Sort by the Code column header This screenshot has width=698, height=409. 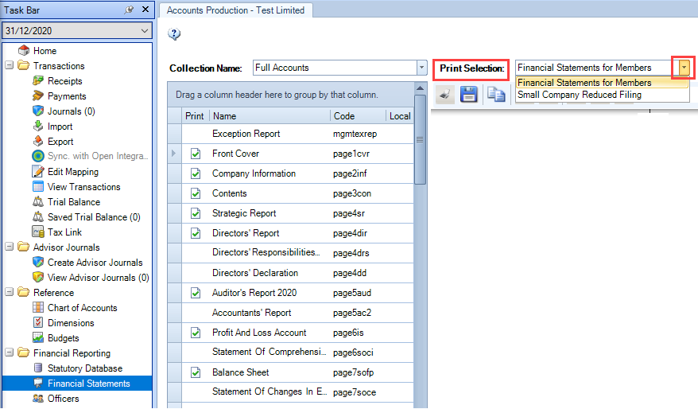tap(358, 116)
